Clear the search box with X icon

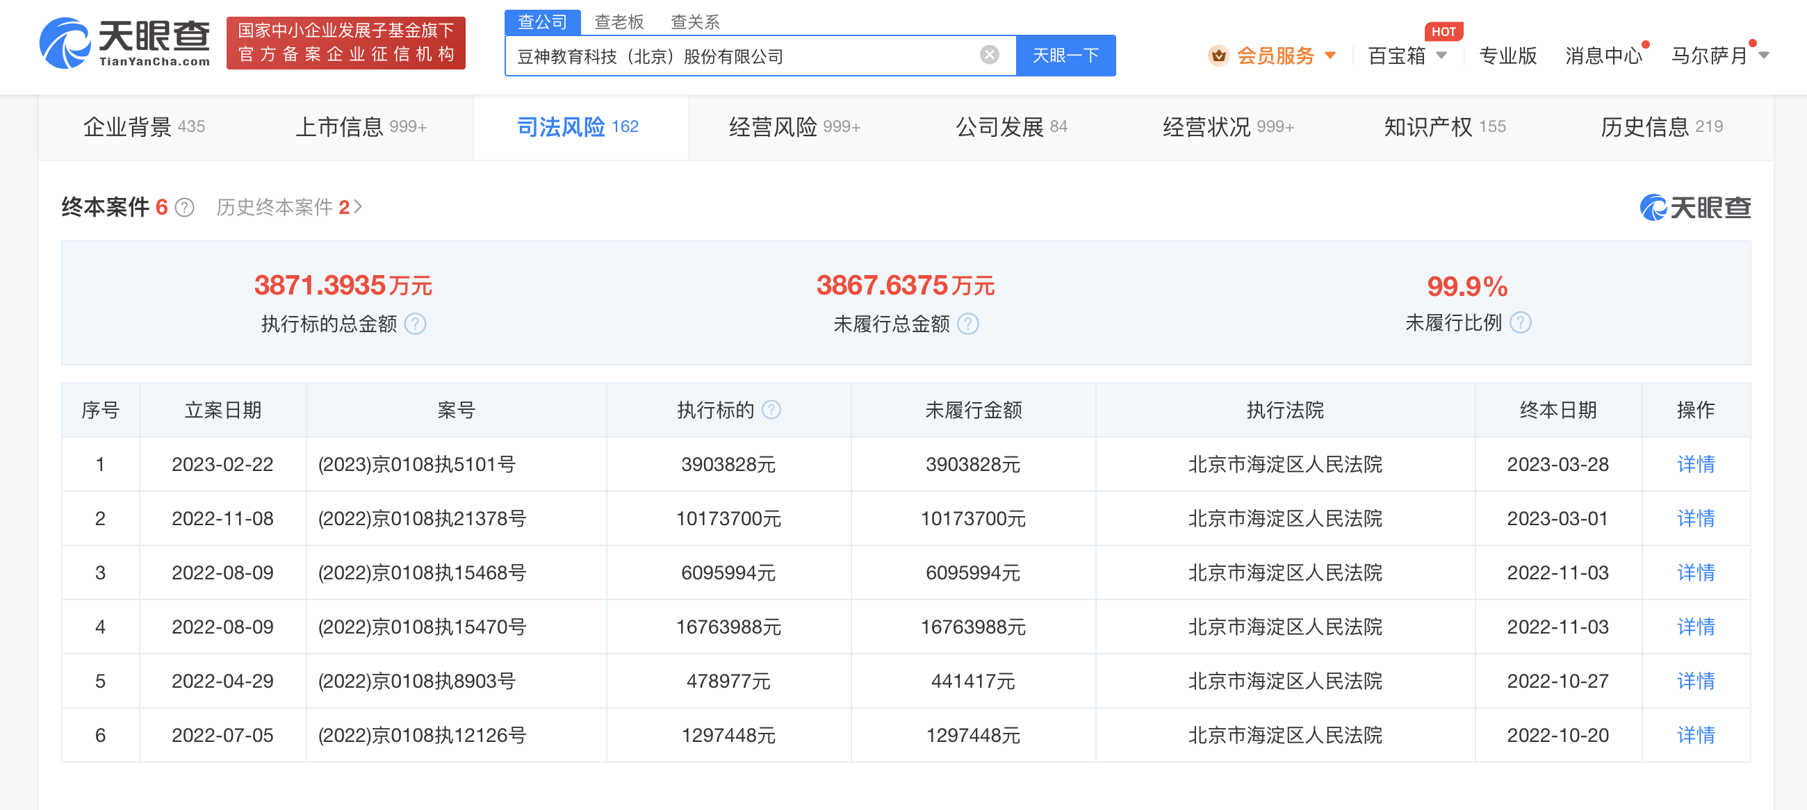pyautogui.click(x=989, y=55)
